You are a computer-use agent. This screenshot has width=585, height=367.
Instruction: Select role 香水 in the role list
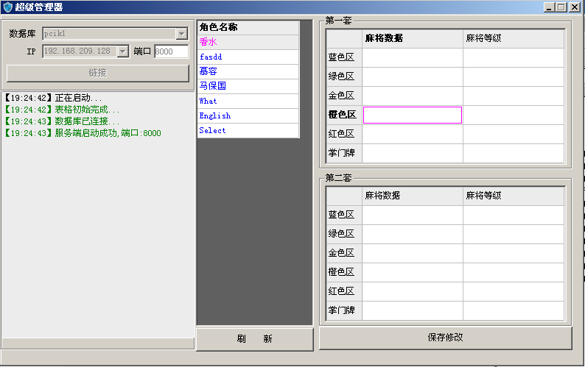tap(248, 42)
